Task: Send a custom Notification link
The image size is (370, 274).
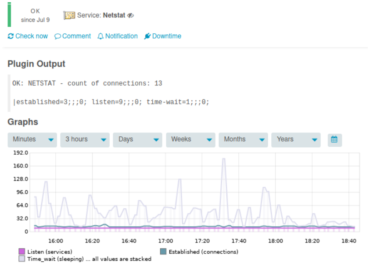Action: pos(118,36)
